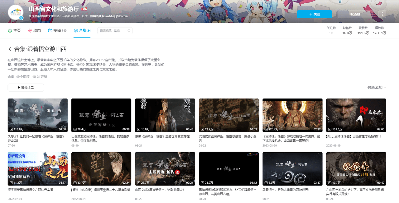399x203 pixels.
Task: Click the LV6 level badge
Action: pos(84,9)
